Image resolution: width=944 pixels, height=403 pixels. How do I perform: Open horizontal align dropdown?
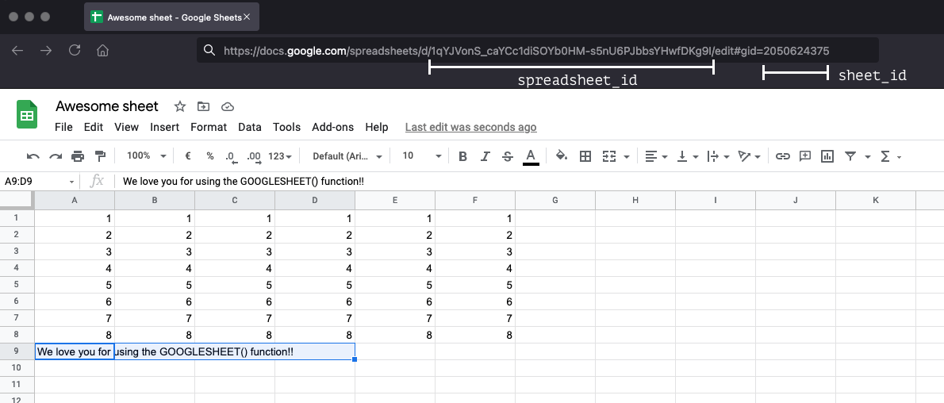coord(655,156)
